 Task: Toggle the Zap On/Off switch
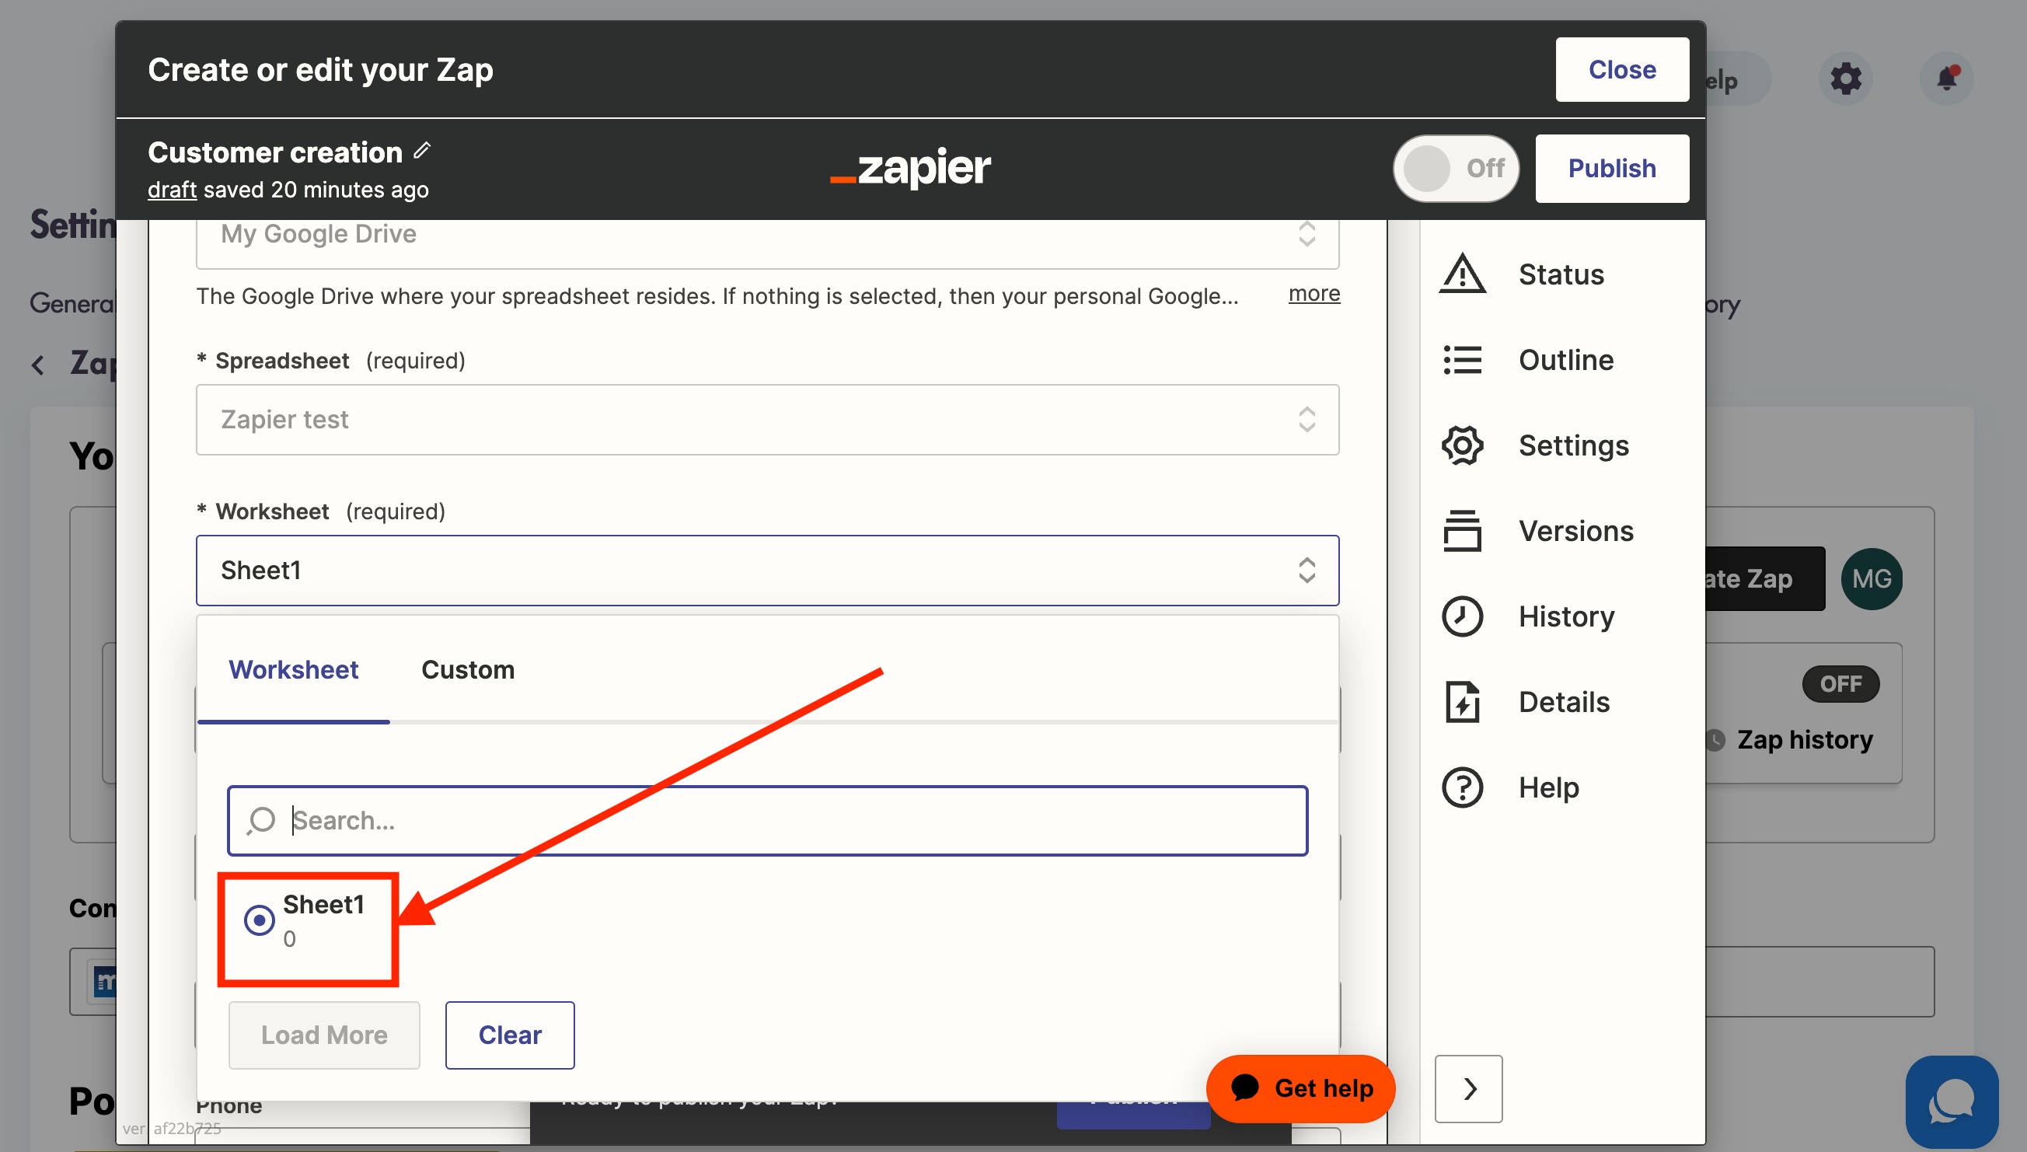(1455, 169)
